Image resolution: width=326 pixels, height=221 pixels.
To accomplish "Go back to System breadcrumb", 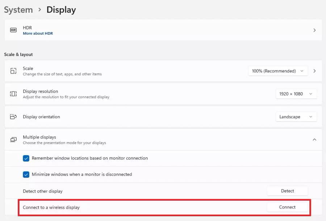I will pyautogui.click(x=18, y=10).
